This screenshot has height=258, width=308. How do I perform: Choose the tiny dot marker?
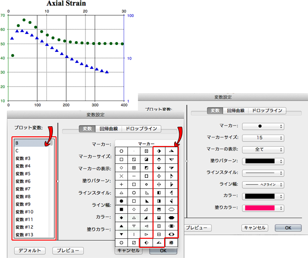(x=134, y=151)
